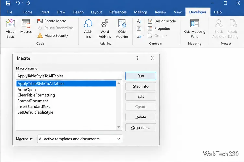Click the Run button in Macros dialog
244x162 pixels.
141,76
